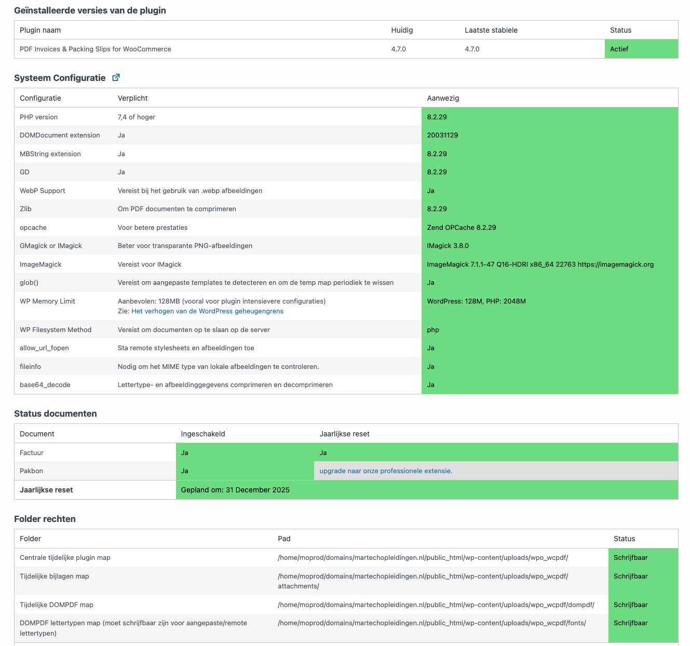Select the path ending in wpo_wcpdf/fonts/
The image size is (690, 646).
tap(432, 623)
